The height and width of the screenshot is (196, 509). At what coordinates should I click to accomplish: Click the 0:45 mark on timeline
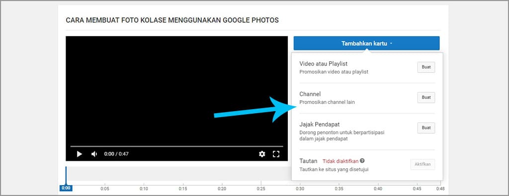point(417,189)
